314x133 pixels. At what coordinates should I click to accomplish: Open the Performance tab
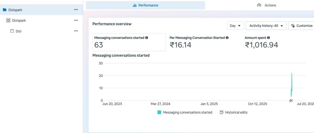tap(145, 6)
